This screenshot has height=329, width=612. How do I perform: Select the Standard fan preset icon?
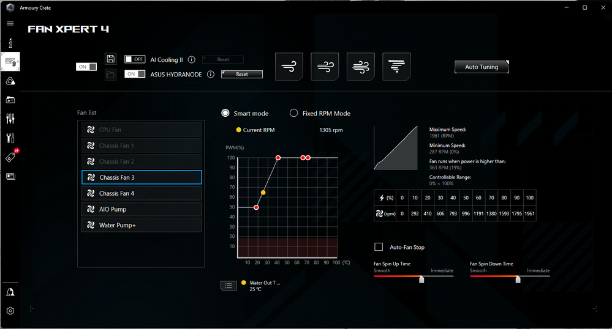325,67
